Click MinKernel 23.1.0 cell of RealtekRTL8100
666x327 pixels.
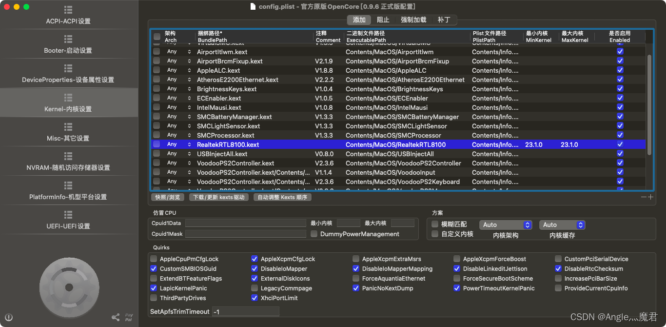[534, 144]
